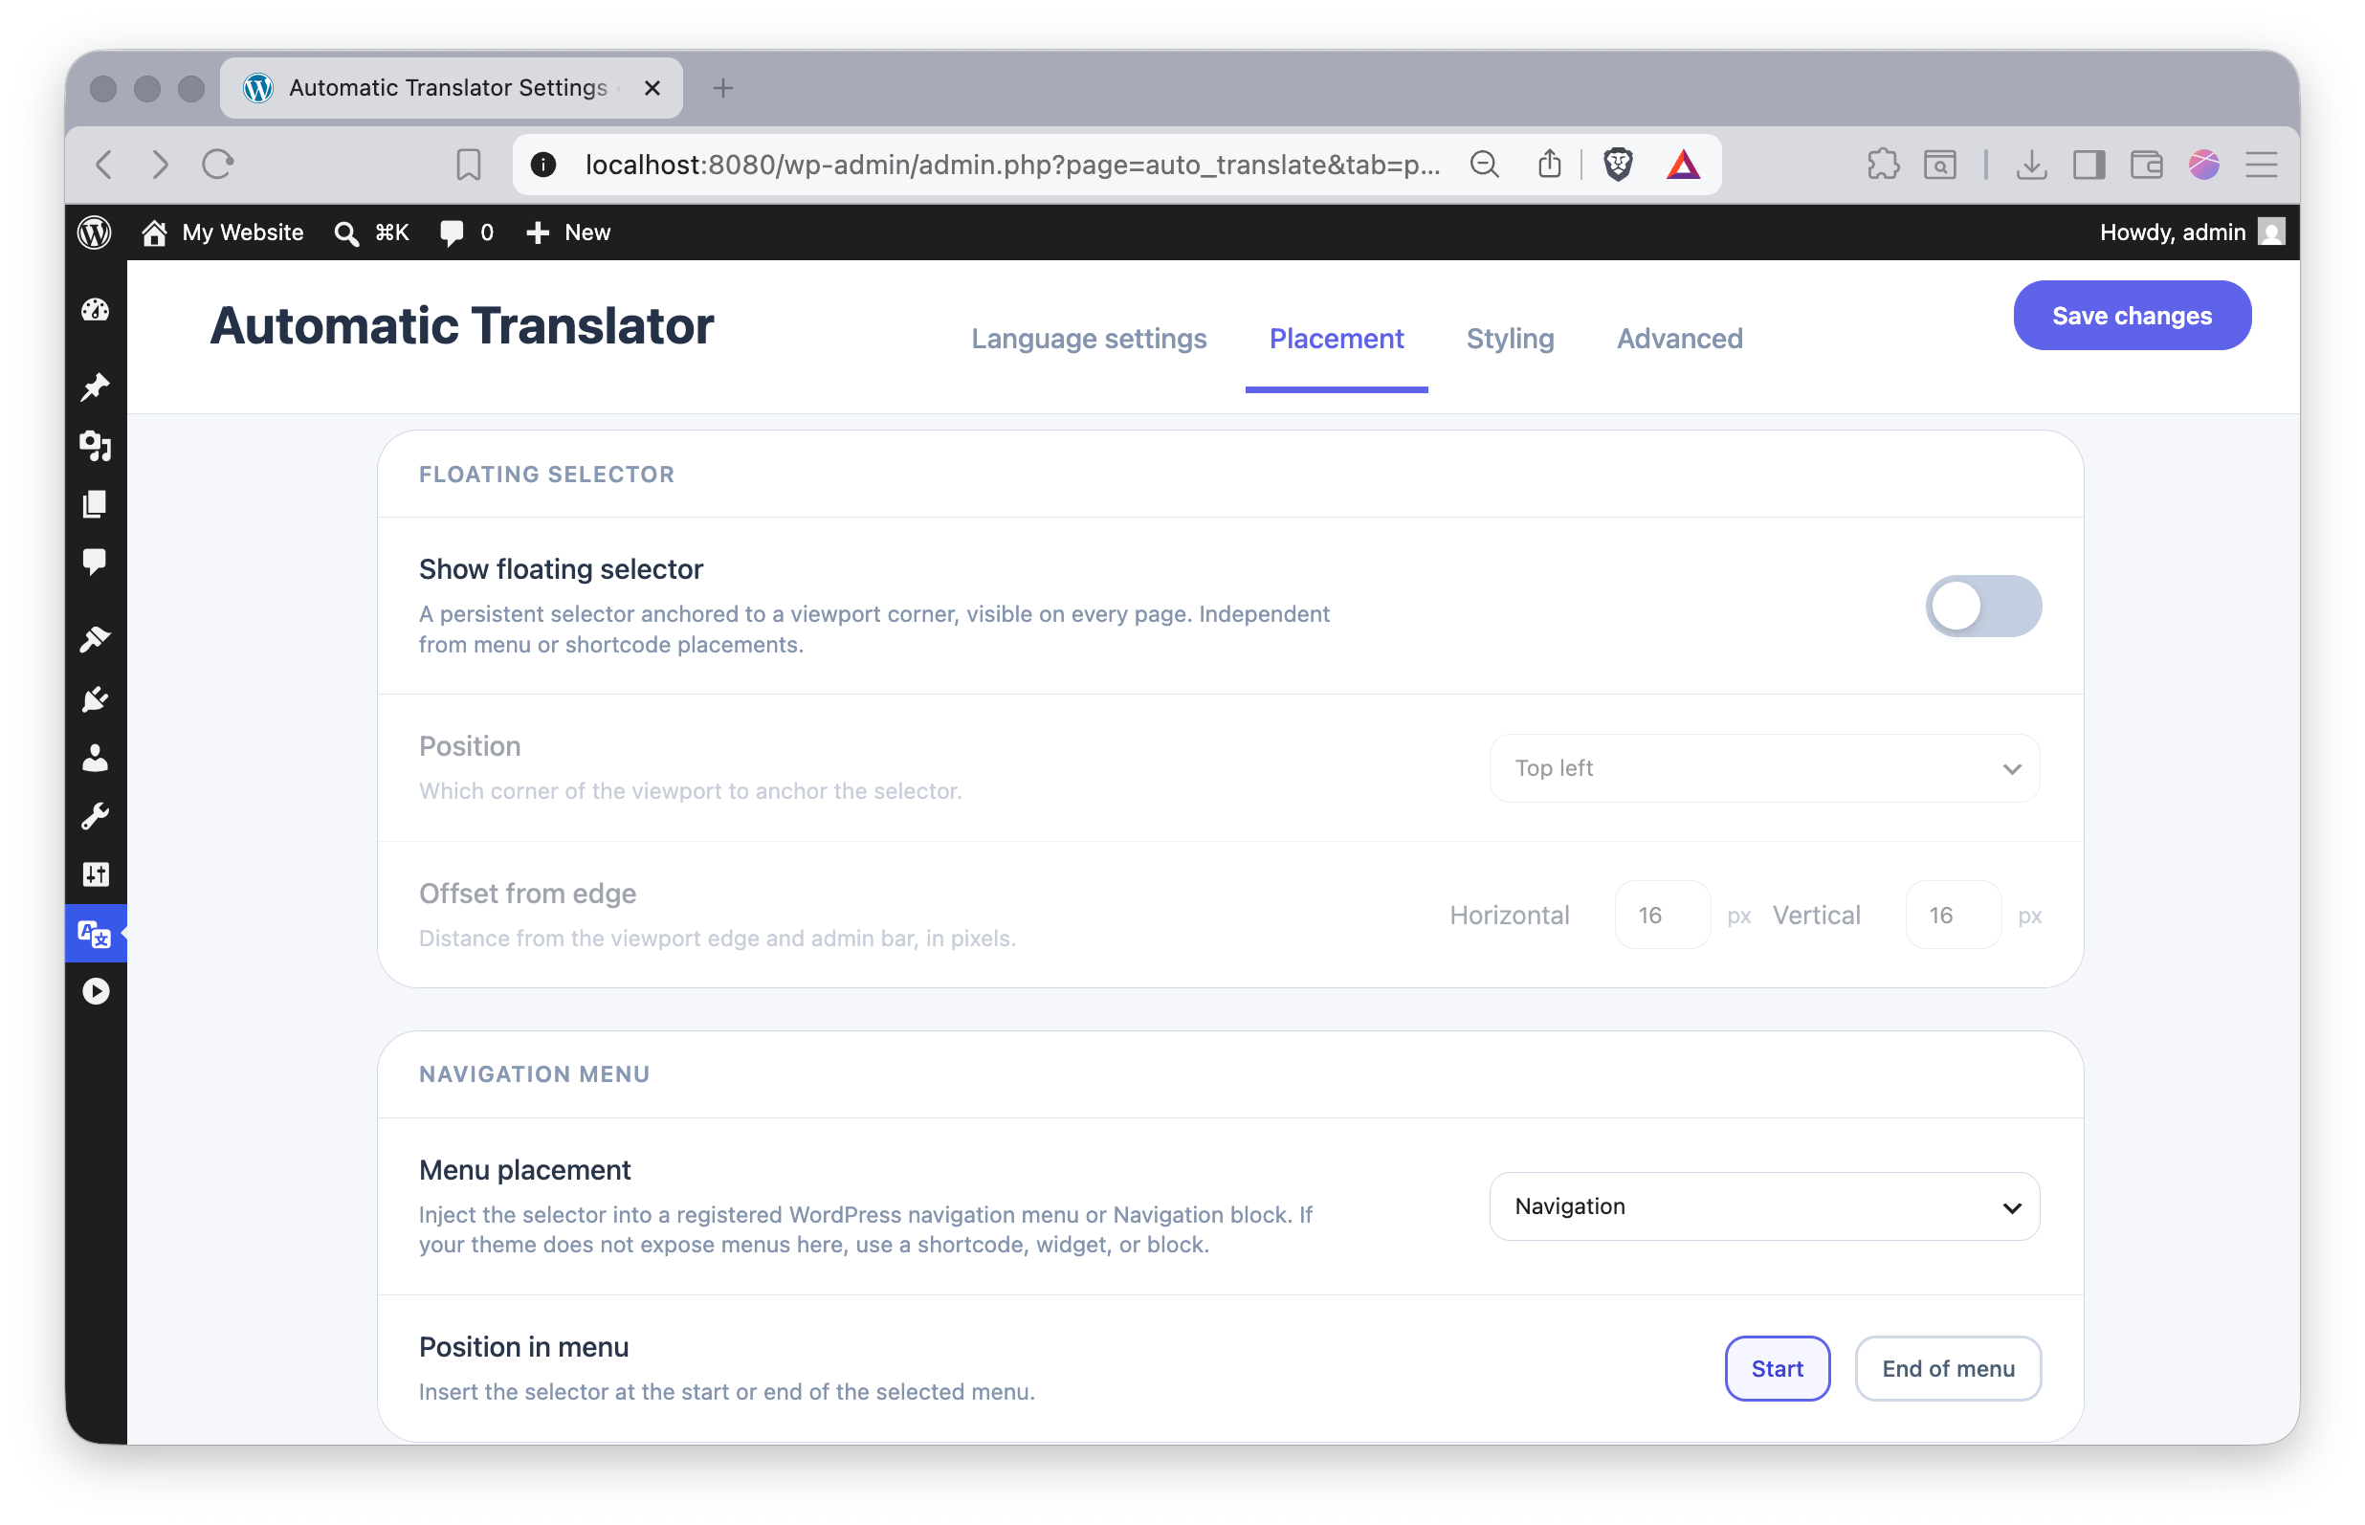Open the Appearance brush sidebar icon
This screenshot has width=2365, height=1525.
pyautogui.click(x=95, y=640)
